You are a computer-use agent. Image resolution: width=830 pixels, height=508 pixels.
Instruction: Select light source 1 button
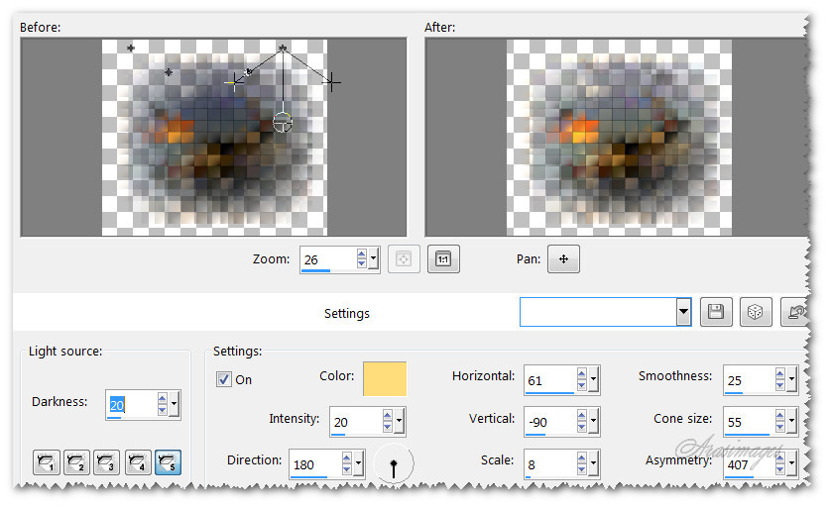click(47, 462)
